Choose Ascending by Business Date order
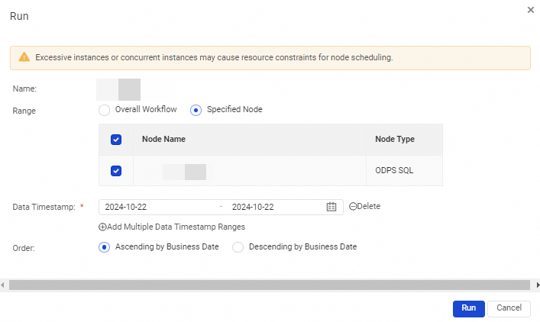The width and height of the screenshot is (540, 322). [x=104, y=247]
